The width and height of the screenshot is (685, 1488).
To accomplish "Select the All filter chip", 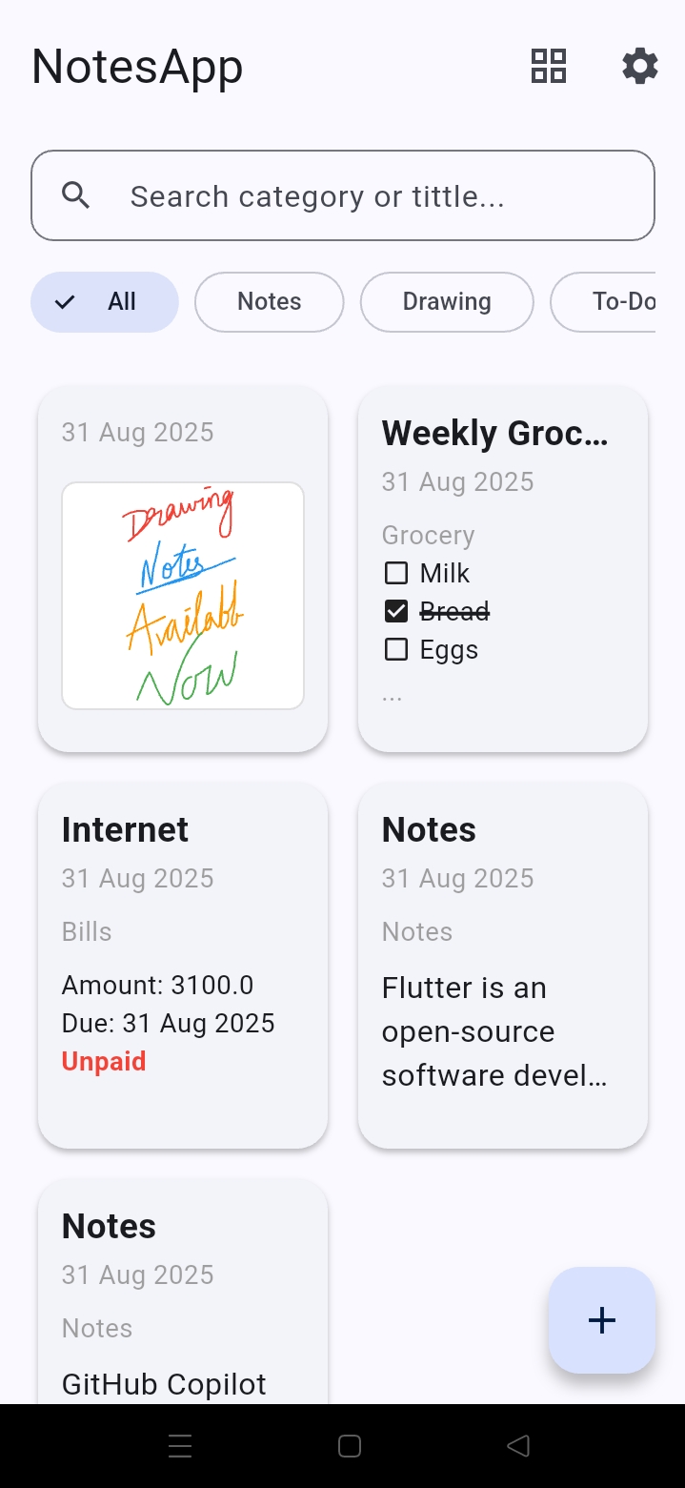I will (105, 302).
